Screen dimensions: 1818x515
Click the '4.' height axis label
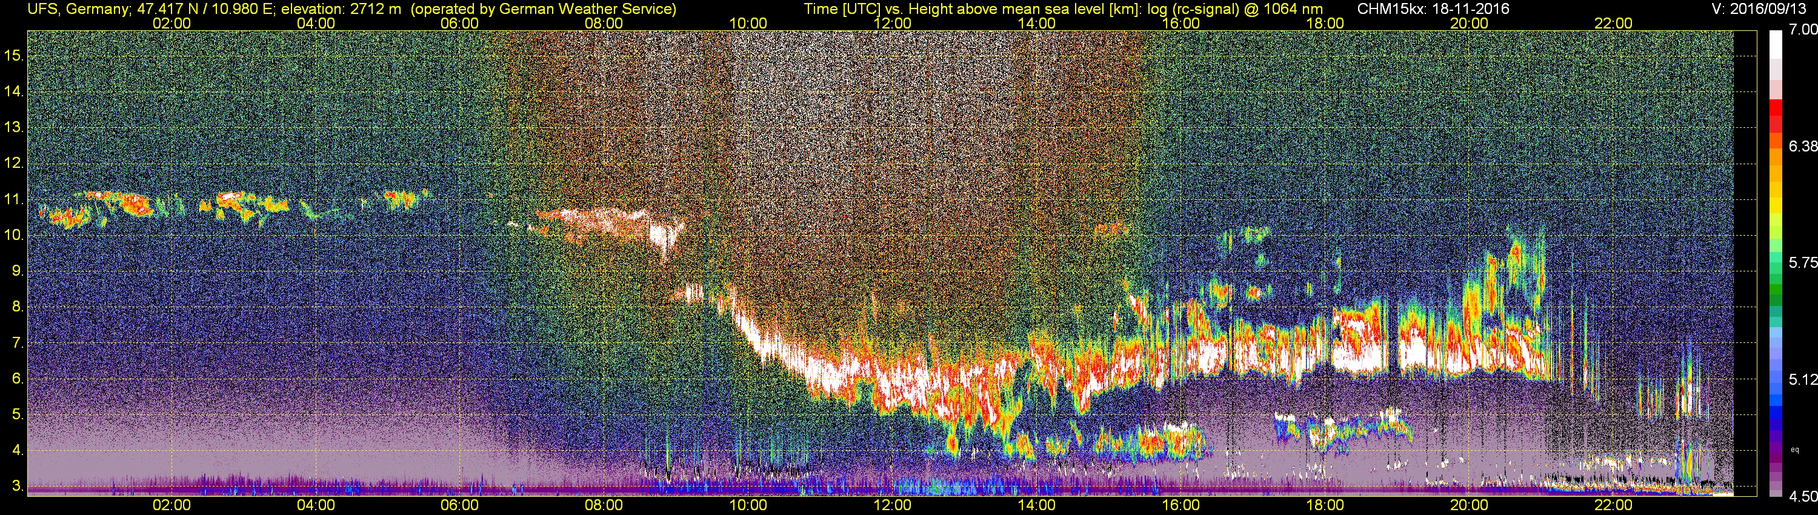tap(18, 450)
